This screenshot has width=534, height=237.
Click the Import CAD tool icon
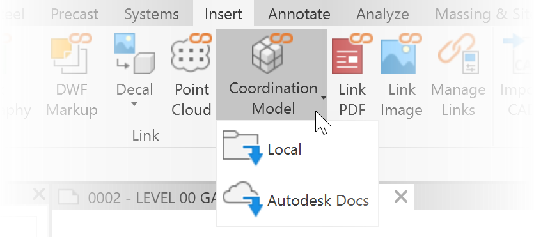click(519, 54)
